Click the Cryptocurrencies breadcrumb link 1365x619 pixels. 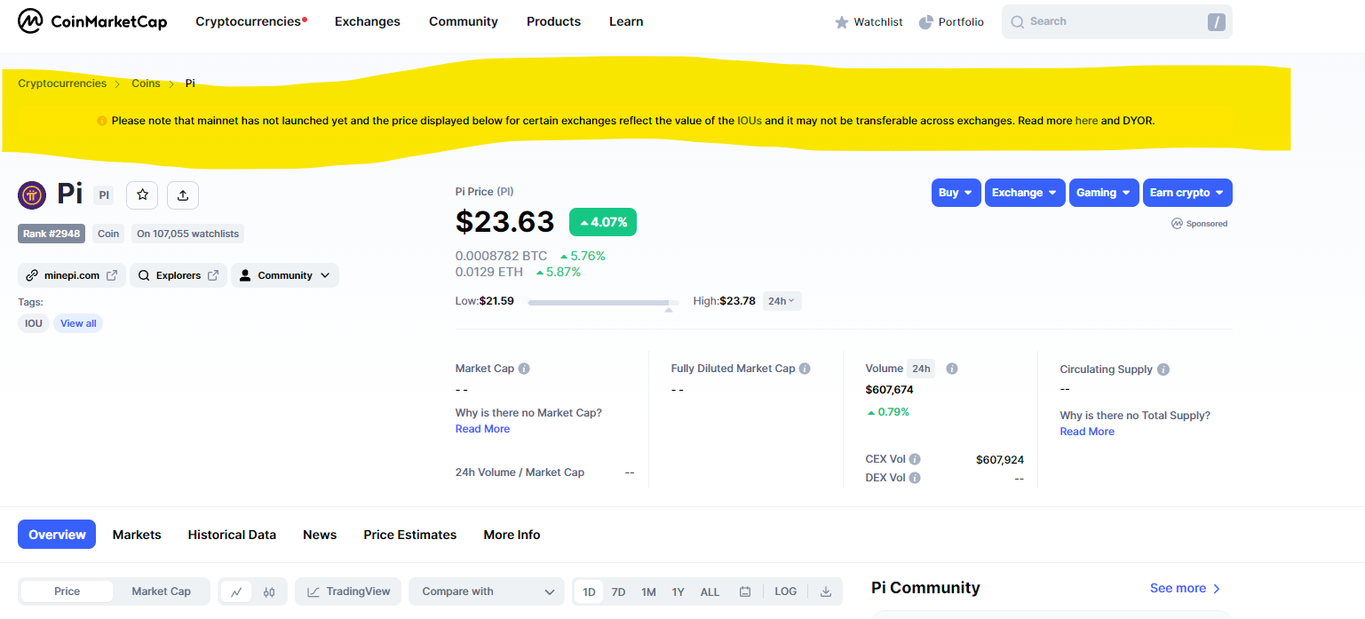(62, 83)
